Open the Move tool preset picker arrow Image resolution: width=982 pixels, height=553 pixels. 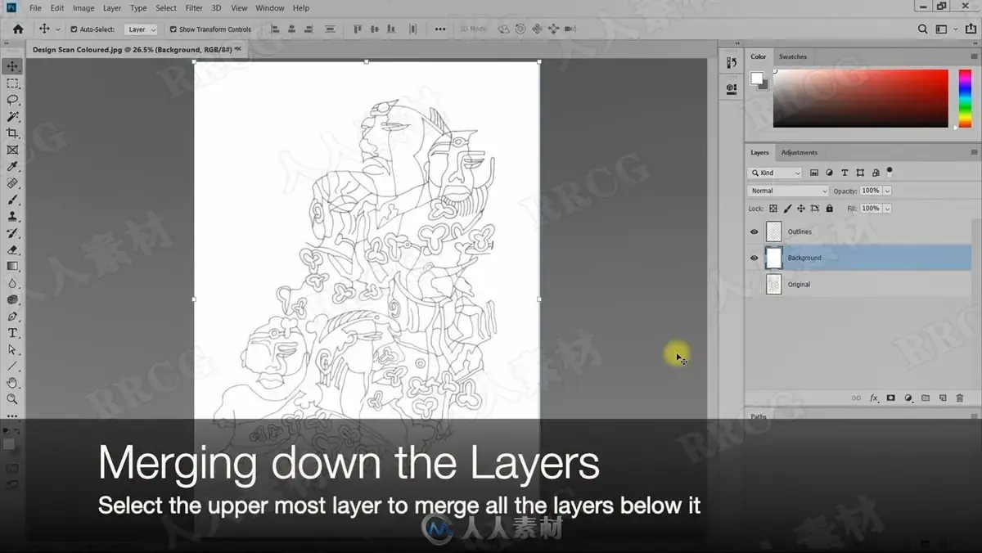[57, 29]
